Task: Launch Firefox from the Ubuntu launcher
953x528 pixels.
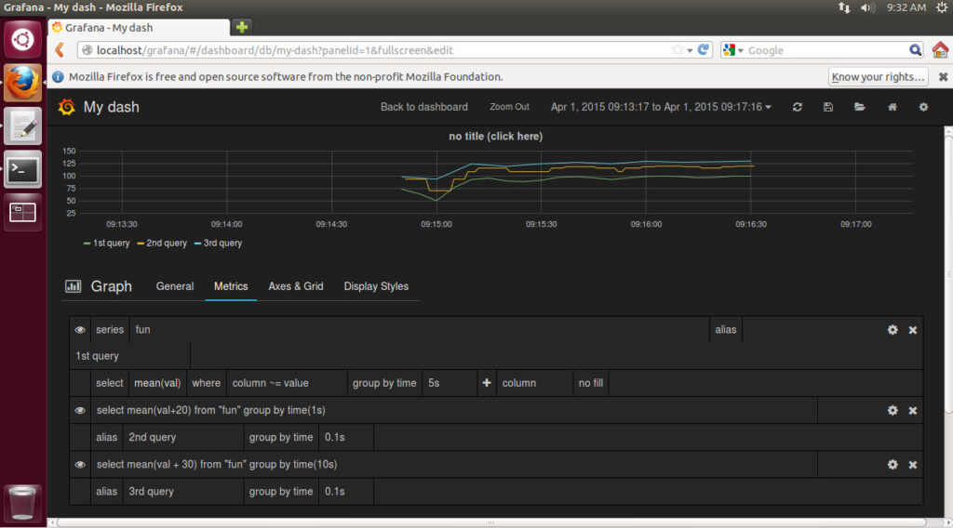Action: tap(22, 83)
